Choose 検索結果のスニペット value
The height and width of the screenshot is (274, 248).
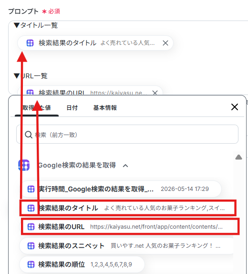(126, 246)
